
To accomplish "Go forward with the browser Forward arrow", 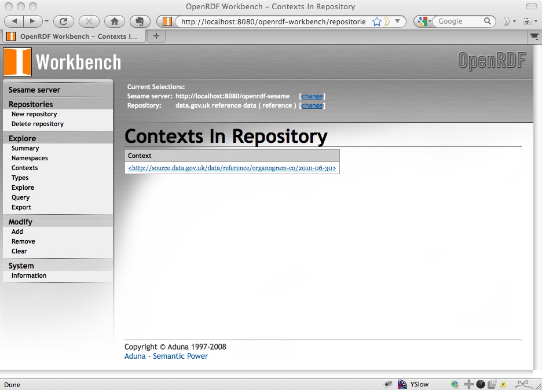I will click(32, 21).
